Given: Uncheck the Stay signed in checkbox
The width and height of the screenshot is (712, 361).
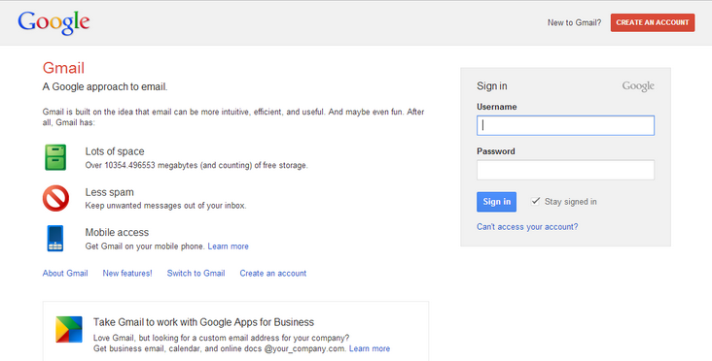Looking at the screenshot, I should tap(536, 201).
